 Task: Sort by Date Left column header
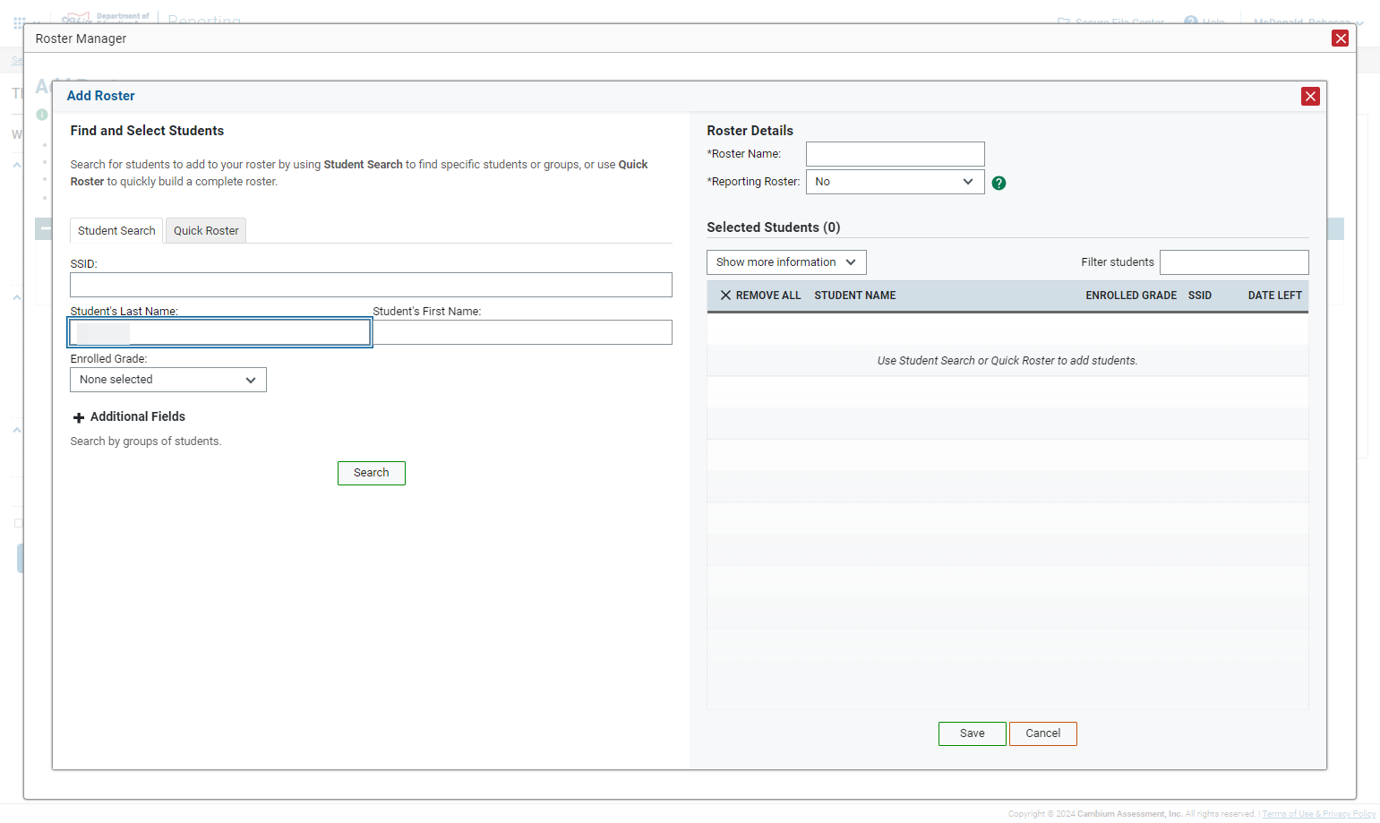[1274, 296]
